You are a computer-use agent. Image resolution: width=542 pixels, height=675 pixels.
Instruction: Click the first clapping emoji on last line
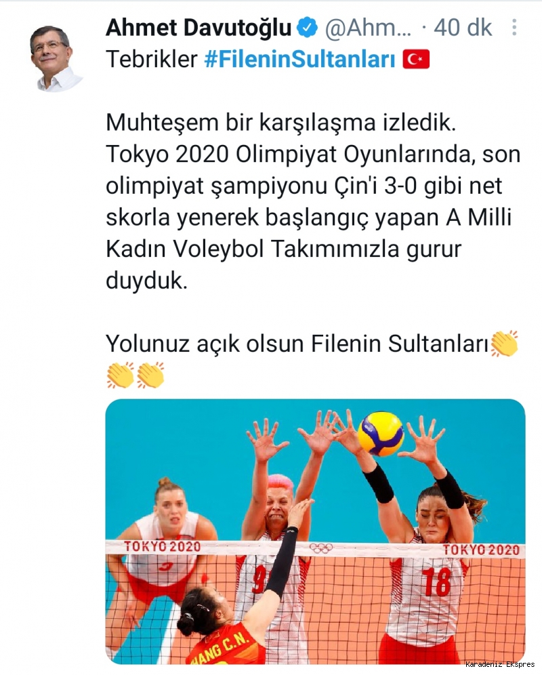coord(120,375)
